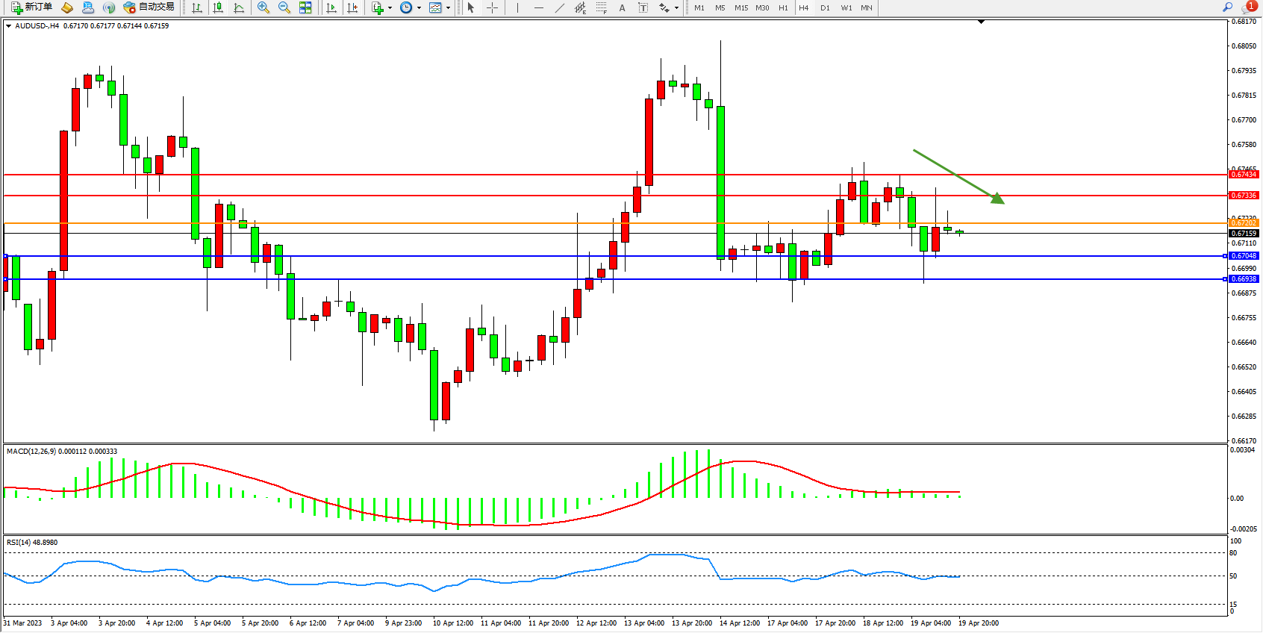
Task: Click the red 0.67434 price level label
Action: pos(1243,175)
